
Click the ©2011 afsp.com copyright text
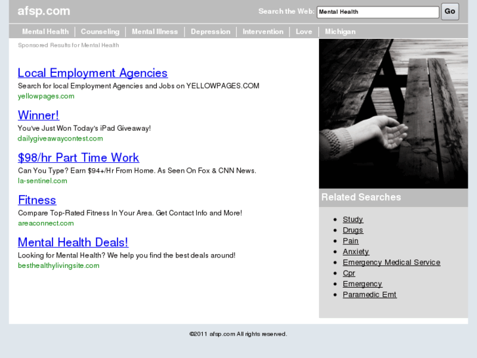click(x=238, y=334)
